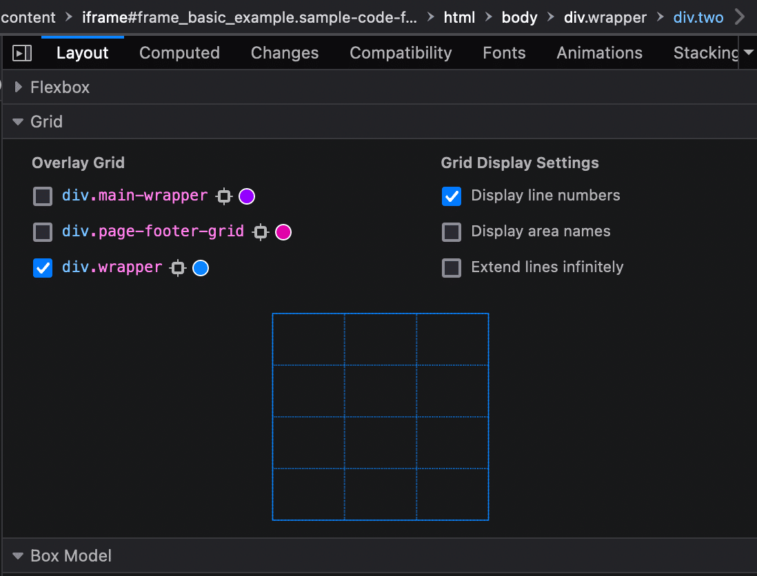Enable Extend lines infinitely
Viewport: 757px width, 576px height.
(452, 268)
